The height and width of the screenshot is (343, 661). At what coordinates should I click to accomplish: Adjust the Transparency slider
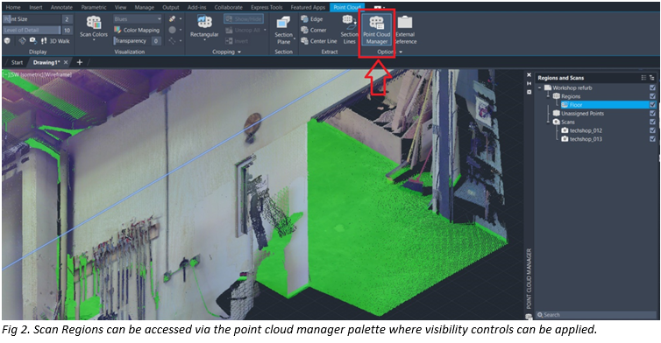132,41
